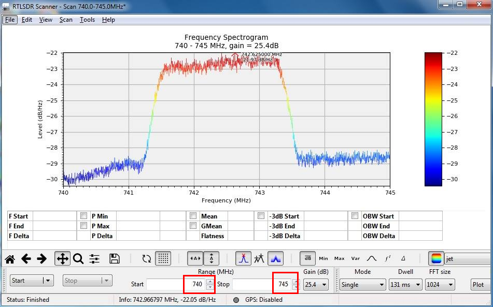Check the OBW Start checkbox
Image resolution: width=493 pixels, height=307 pixels.
coord(355,216)
